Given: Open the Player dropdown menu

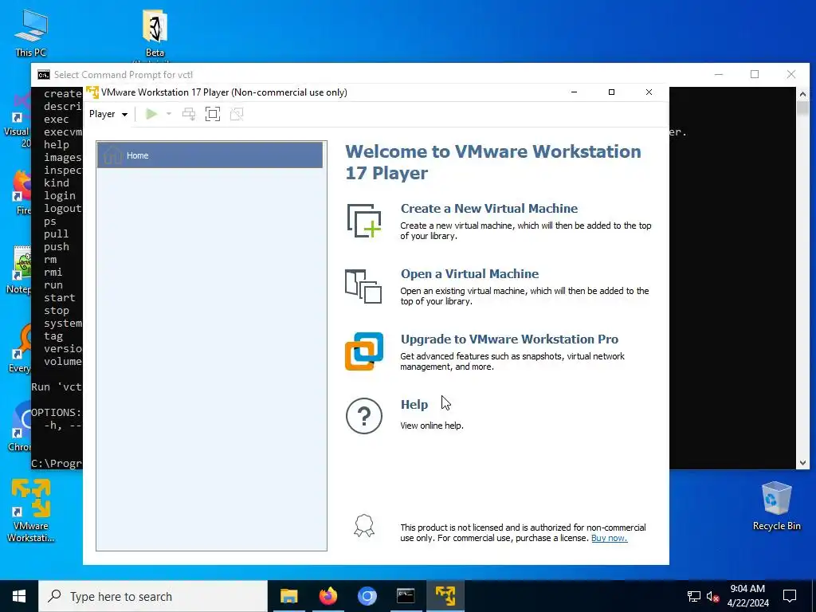Looking at the screenshot, I should click(108, 114).
